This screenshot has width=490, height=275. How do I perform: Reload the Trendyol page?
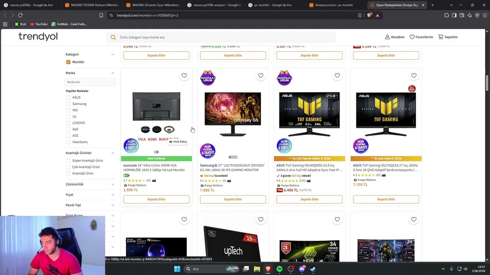point(20,15)
